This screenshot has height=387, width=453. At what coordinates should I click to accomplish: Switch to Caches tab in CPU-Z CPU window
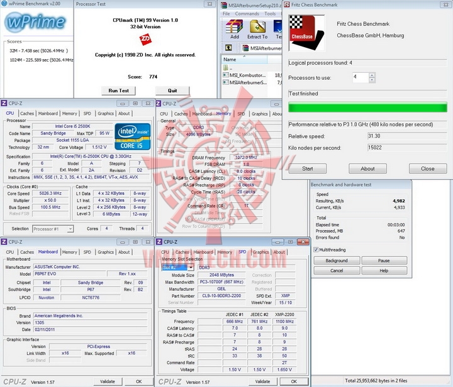pos(27,113)
